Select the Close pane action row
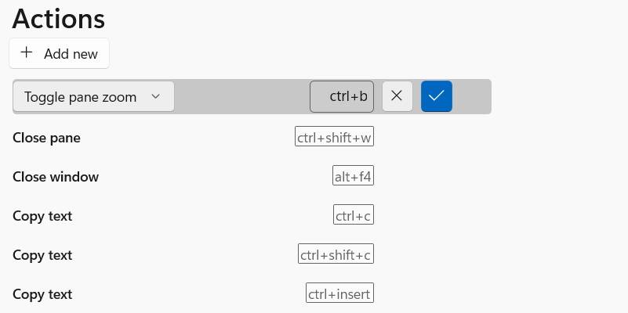The image size is (628, 313). [x=46, y=138]
